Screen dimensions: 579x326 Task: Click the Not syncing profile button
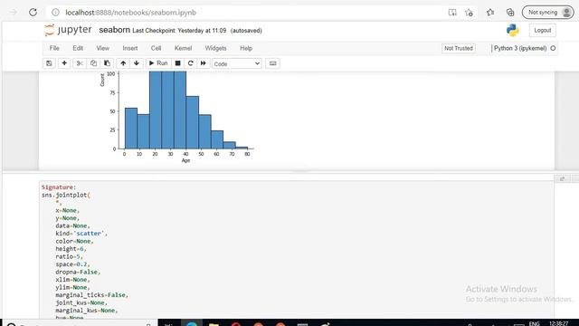coord(548,13)
